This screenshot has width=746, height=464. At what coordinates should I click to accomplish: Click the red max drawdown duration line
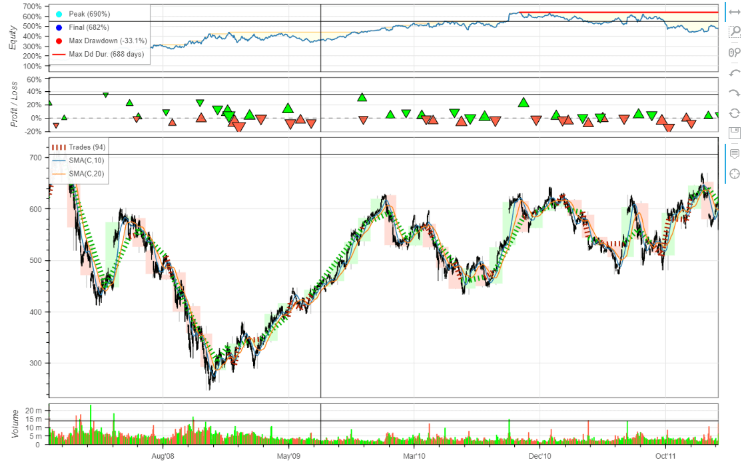(618, 13)
